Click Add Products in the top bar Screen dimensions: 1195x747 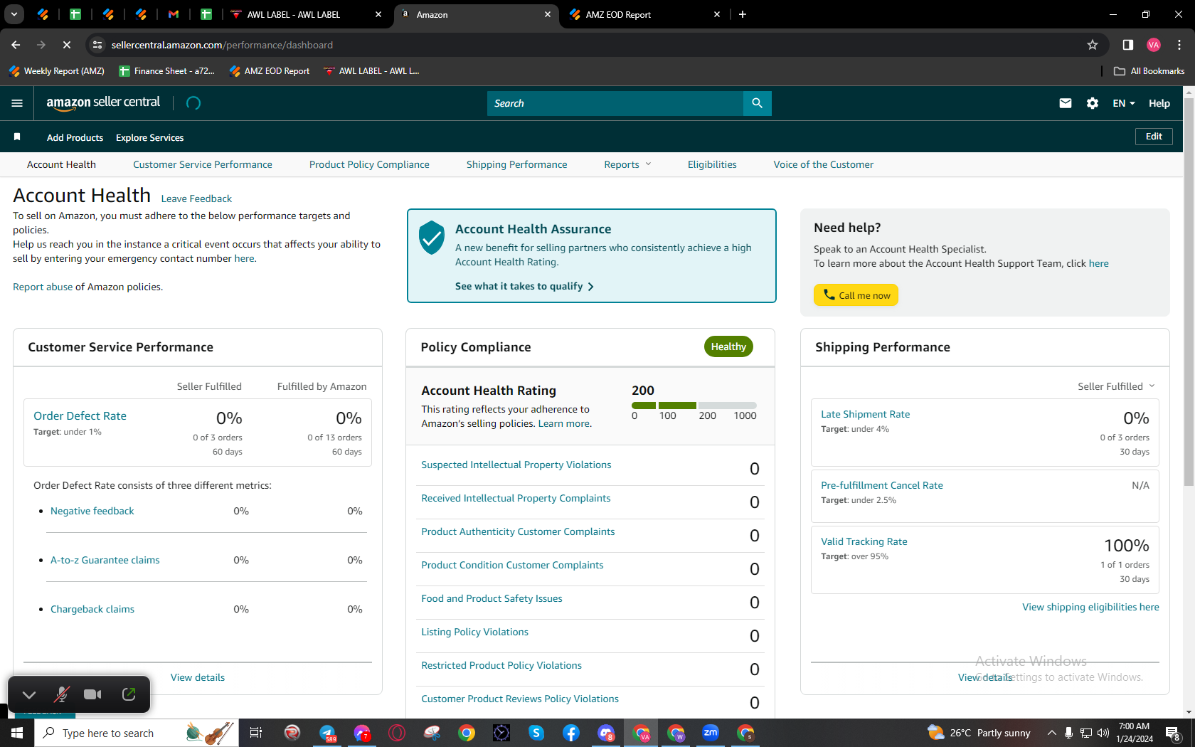75,137
